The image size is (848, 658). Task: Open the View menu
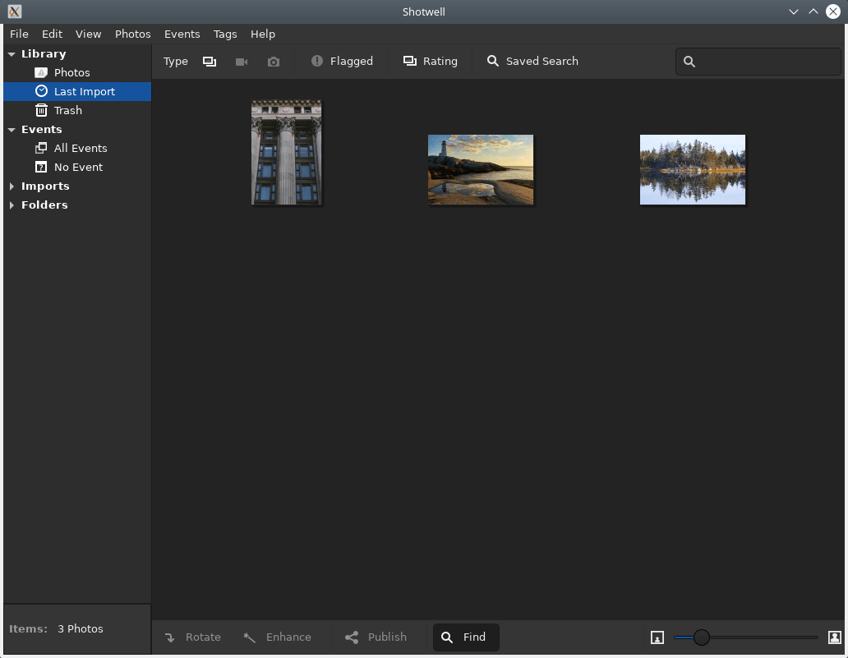click(x=88, y=34)
